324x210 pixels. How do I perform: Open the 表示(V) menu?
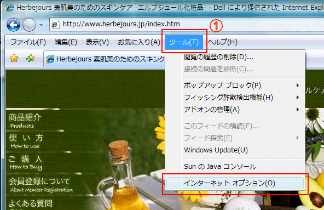[97, 42]
